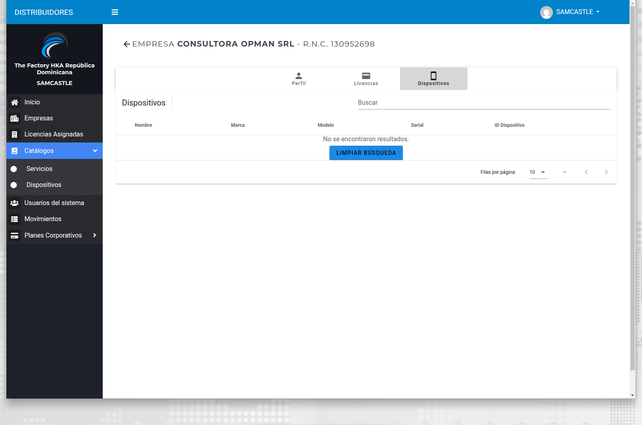Screen dimensions: 642x425
Task: Go back using the arrow beside EMPRESA
Action: pos(127,44)
